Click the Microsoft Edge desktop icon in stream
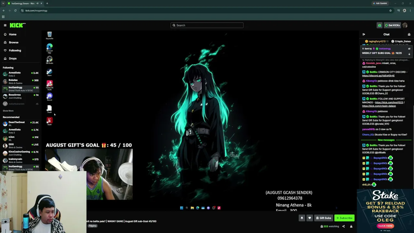The height and width of the screenshot is (233, 414). 49,48
